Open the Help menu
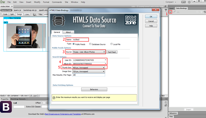This screenshot has height=118, width=206. point(83,2)
